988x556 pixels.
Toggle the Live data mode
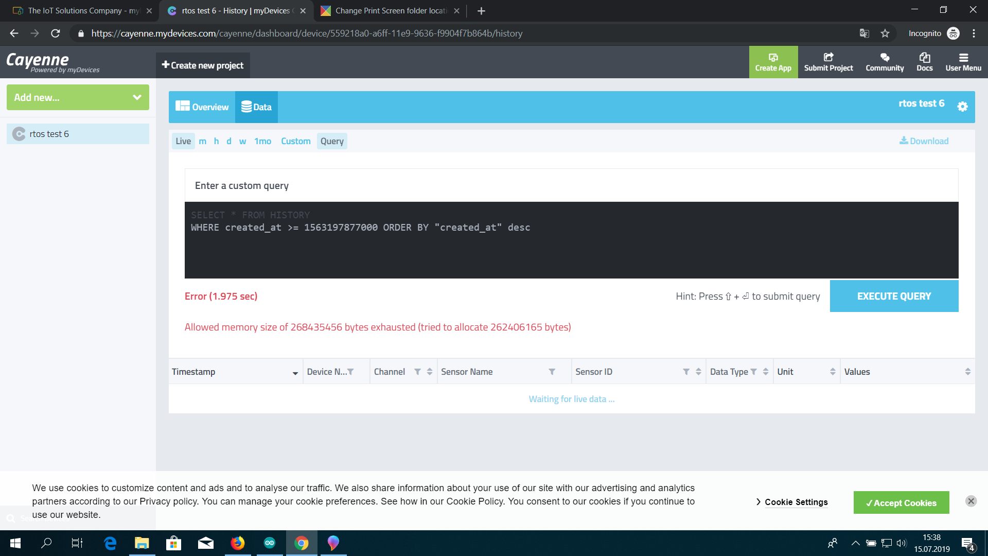pos(183,141)
